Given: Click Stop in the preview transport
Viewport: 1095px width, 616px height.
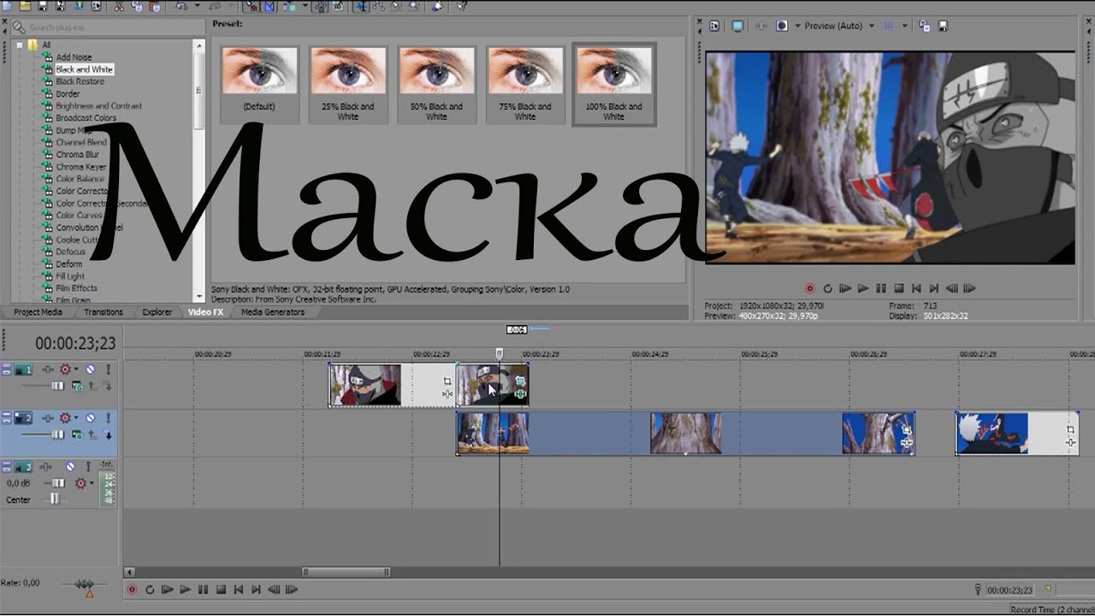Looking at the screenshot, I should point(899,288).
